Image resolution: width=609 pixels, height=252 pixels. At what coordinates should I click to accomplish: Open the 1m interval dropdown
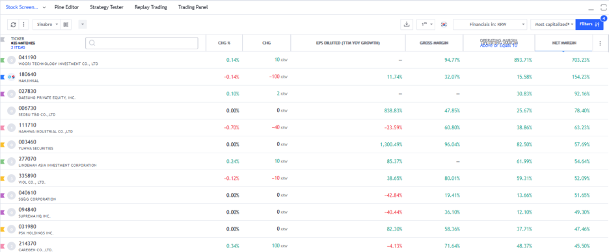point(426,25)
